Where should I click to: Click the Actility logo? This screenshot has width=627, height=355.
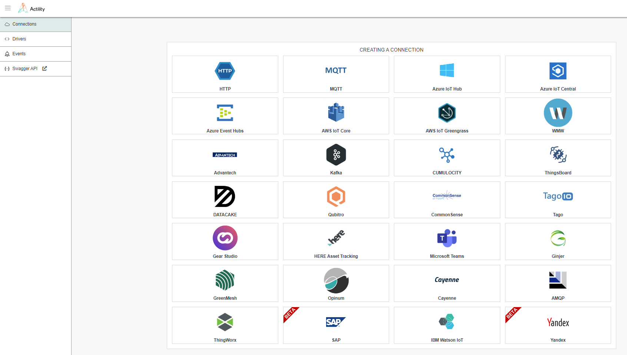pyautogui.click(x=31, y=8)
